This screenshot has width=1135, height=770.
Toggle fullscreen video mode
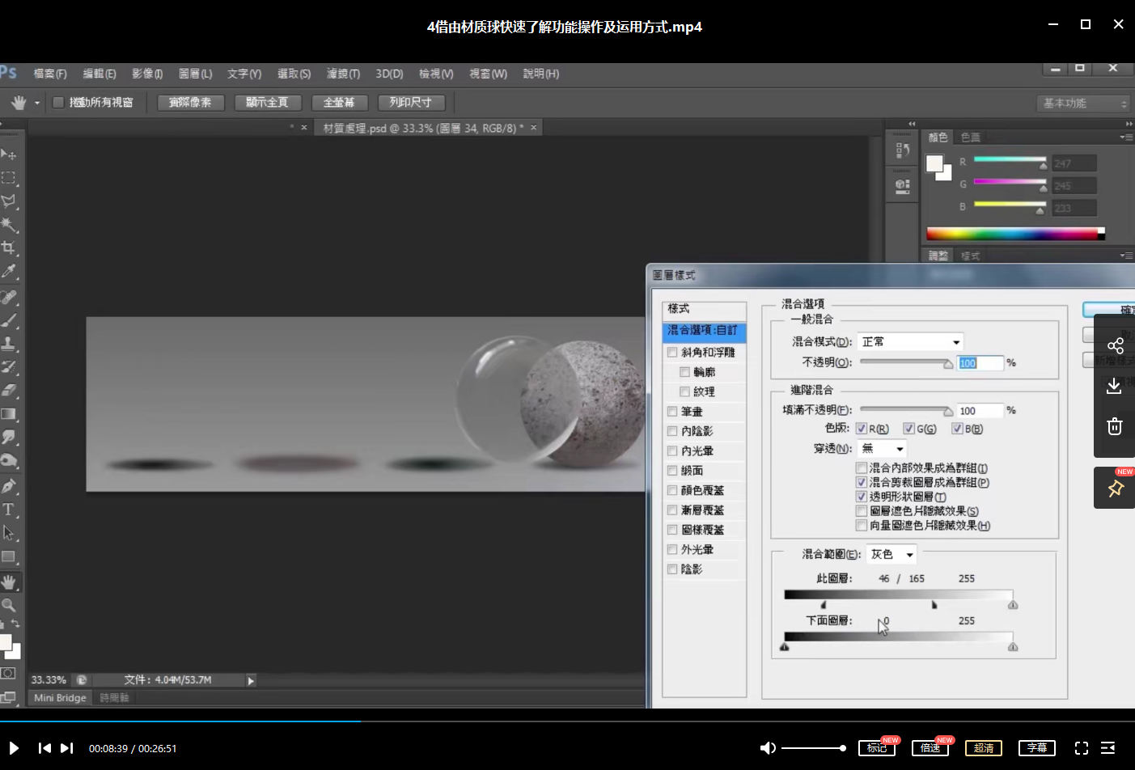tap(1081, 748)
